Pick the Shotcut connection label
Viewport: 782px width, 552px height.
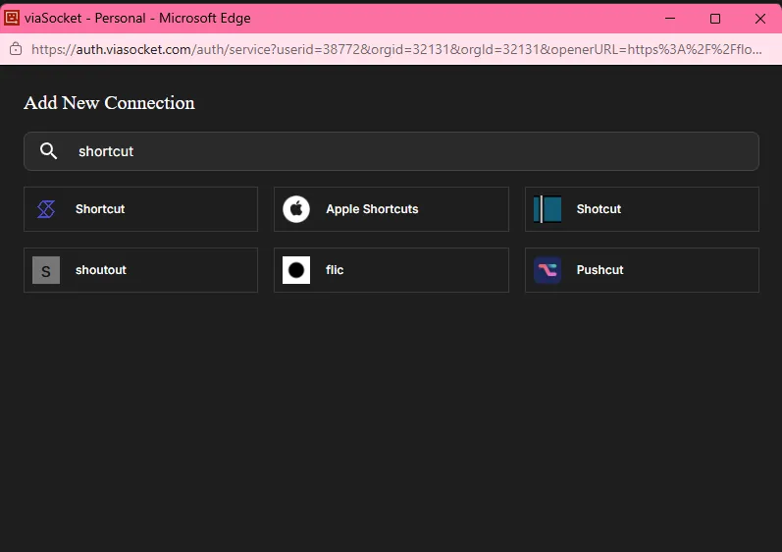599,209
